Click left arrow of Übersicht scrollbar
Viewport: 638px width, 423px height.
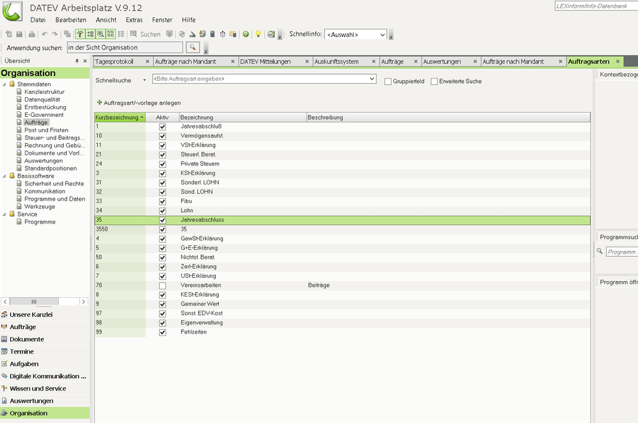[x=5, y=302]
